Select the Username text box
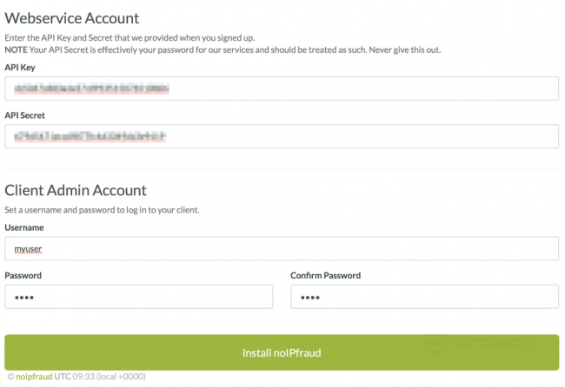Screen dimensions: 565x387 point(282,249)
